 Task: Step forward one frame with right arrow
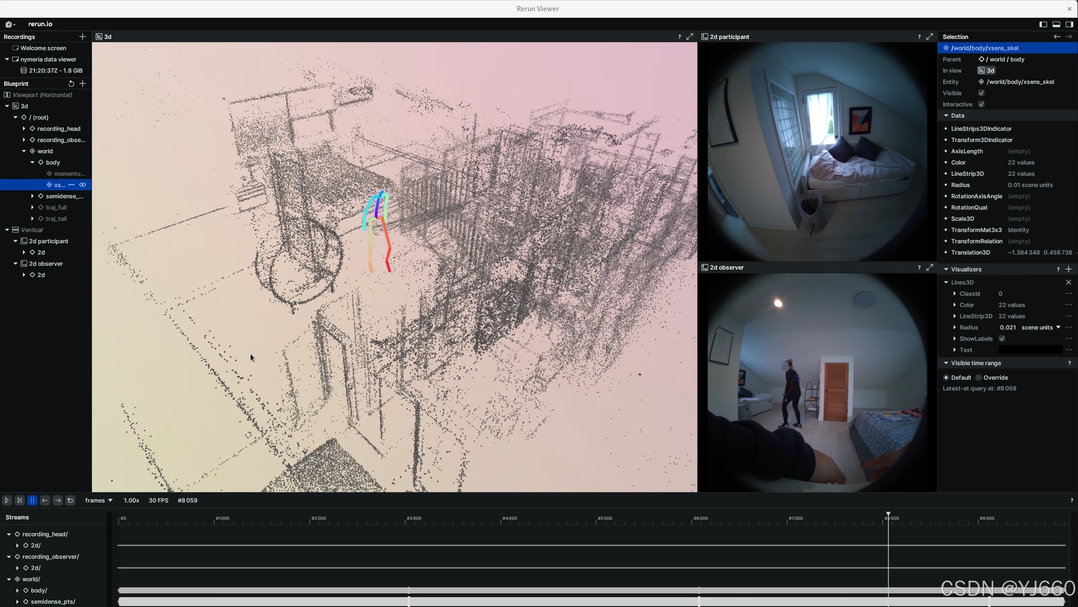coord(58,500)
